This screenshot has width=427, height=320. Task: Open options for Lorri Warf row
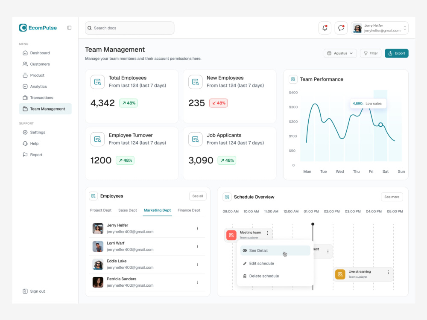(197, 247)
